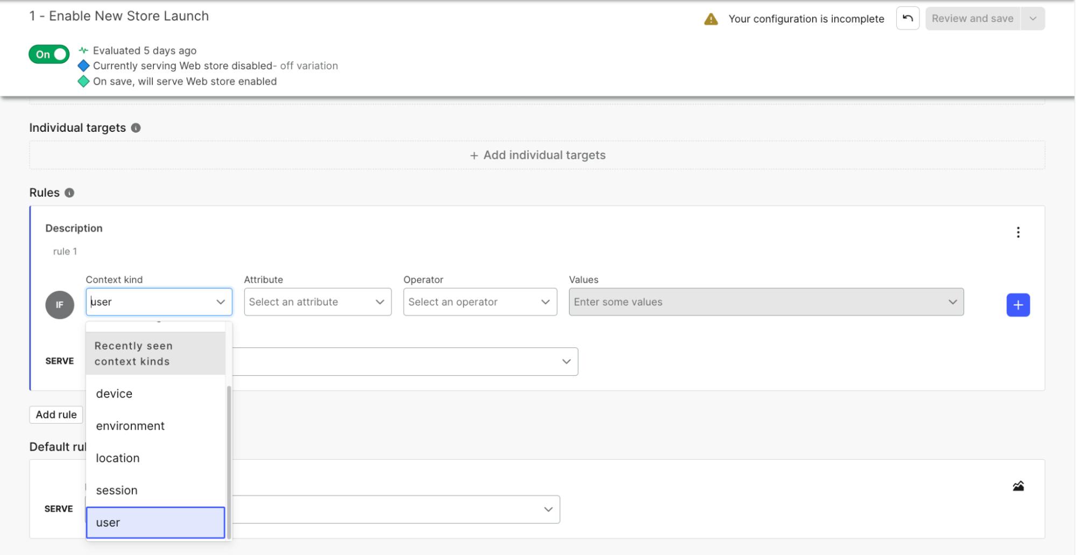Screen dimensions: 1076x555
Task: Open the Select an operator dropdown
Action: point(480,302)
